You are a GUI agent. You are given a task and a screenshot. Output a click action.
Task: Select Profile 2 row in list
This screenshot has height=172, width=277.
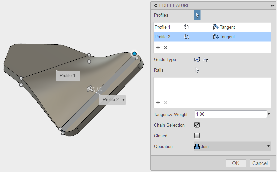pos(212,37)
